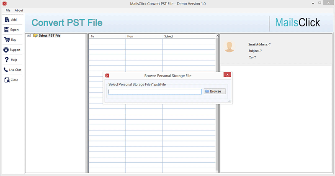Click the MailsClick app icon in title bar
This screenshot has height=176, width=335.
(5, 3)
